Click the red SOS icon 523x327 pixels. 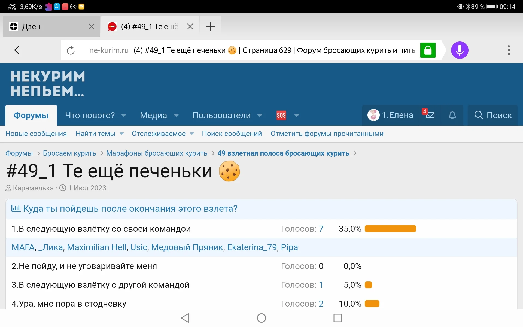point(281,115)
